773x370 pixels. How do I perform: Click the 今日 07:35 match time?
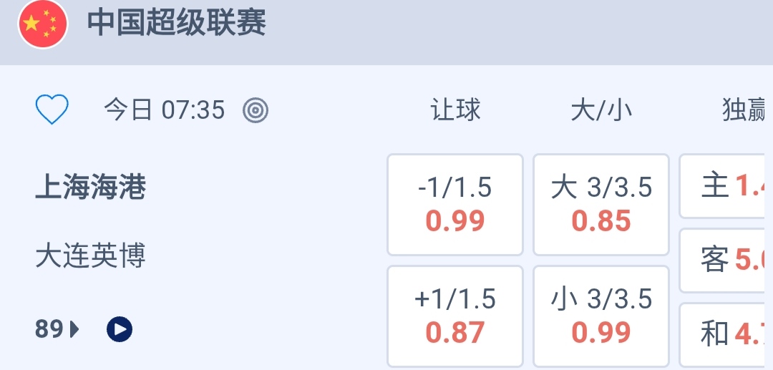click(164, 110)
